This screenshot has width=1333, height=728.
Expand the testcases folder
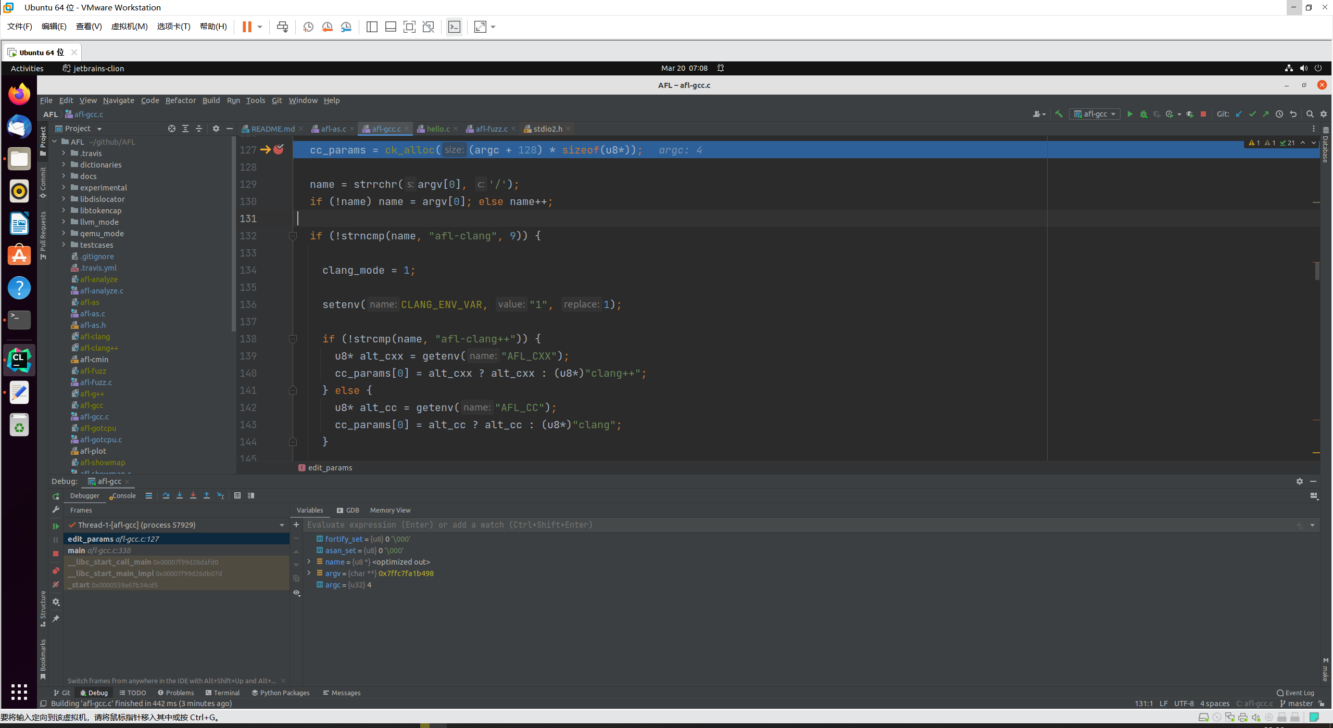(x=64, y=245)
